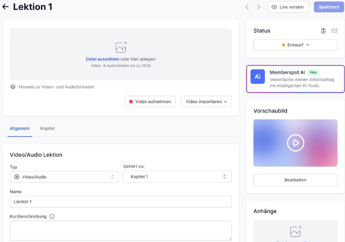
Task: Click the play icon on Vorschaubild
Action: coord(296,143)
